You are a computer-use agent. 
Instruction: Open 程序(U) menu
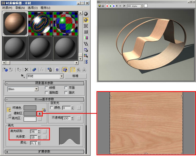45,8
